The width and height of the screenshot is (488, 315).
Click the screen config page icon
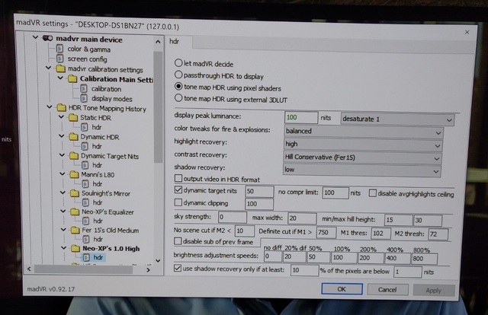click(x=61, y=59)
